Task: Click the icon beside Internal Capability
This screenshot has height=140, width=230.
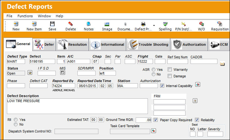Action: (x=198, y=85)
